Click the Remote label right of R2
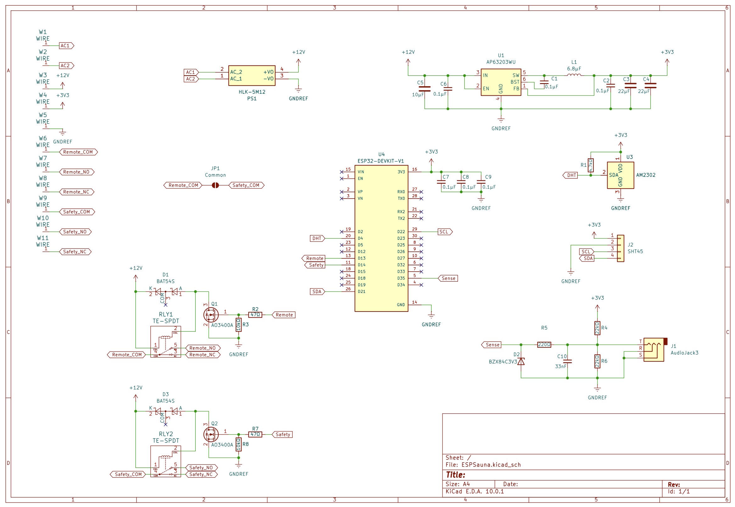This screenshot has width=735, height=507. [283, 315]
